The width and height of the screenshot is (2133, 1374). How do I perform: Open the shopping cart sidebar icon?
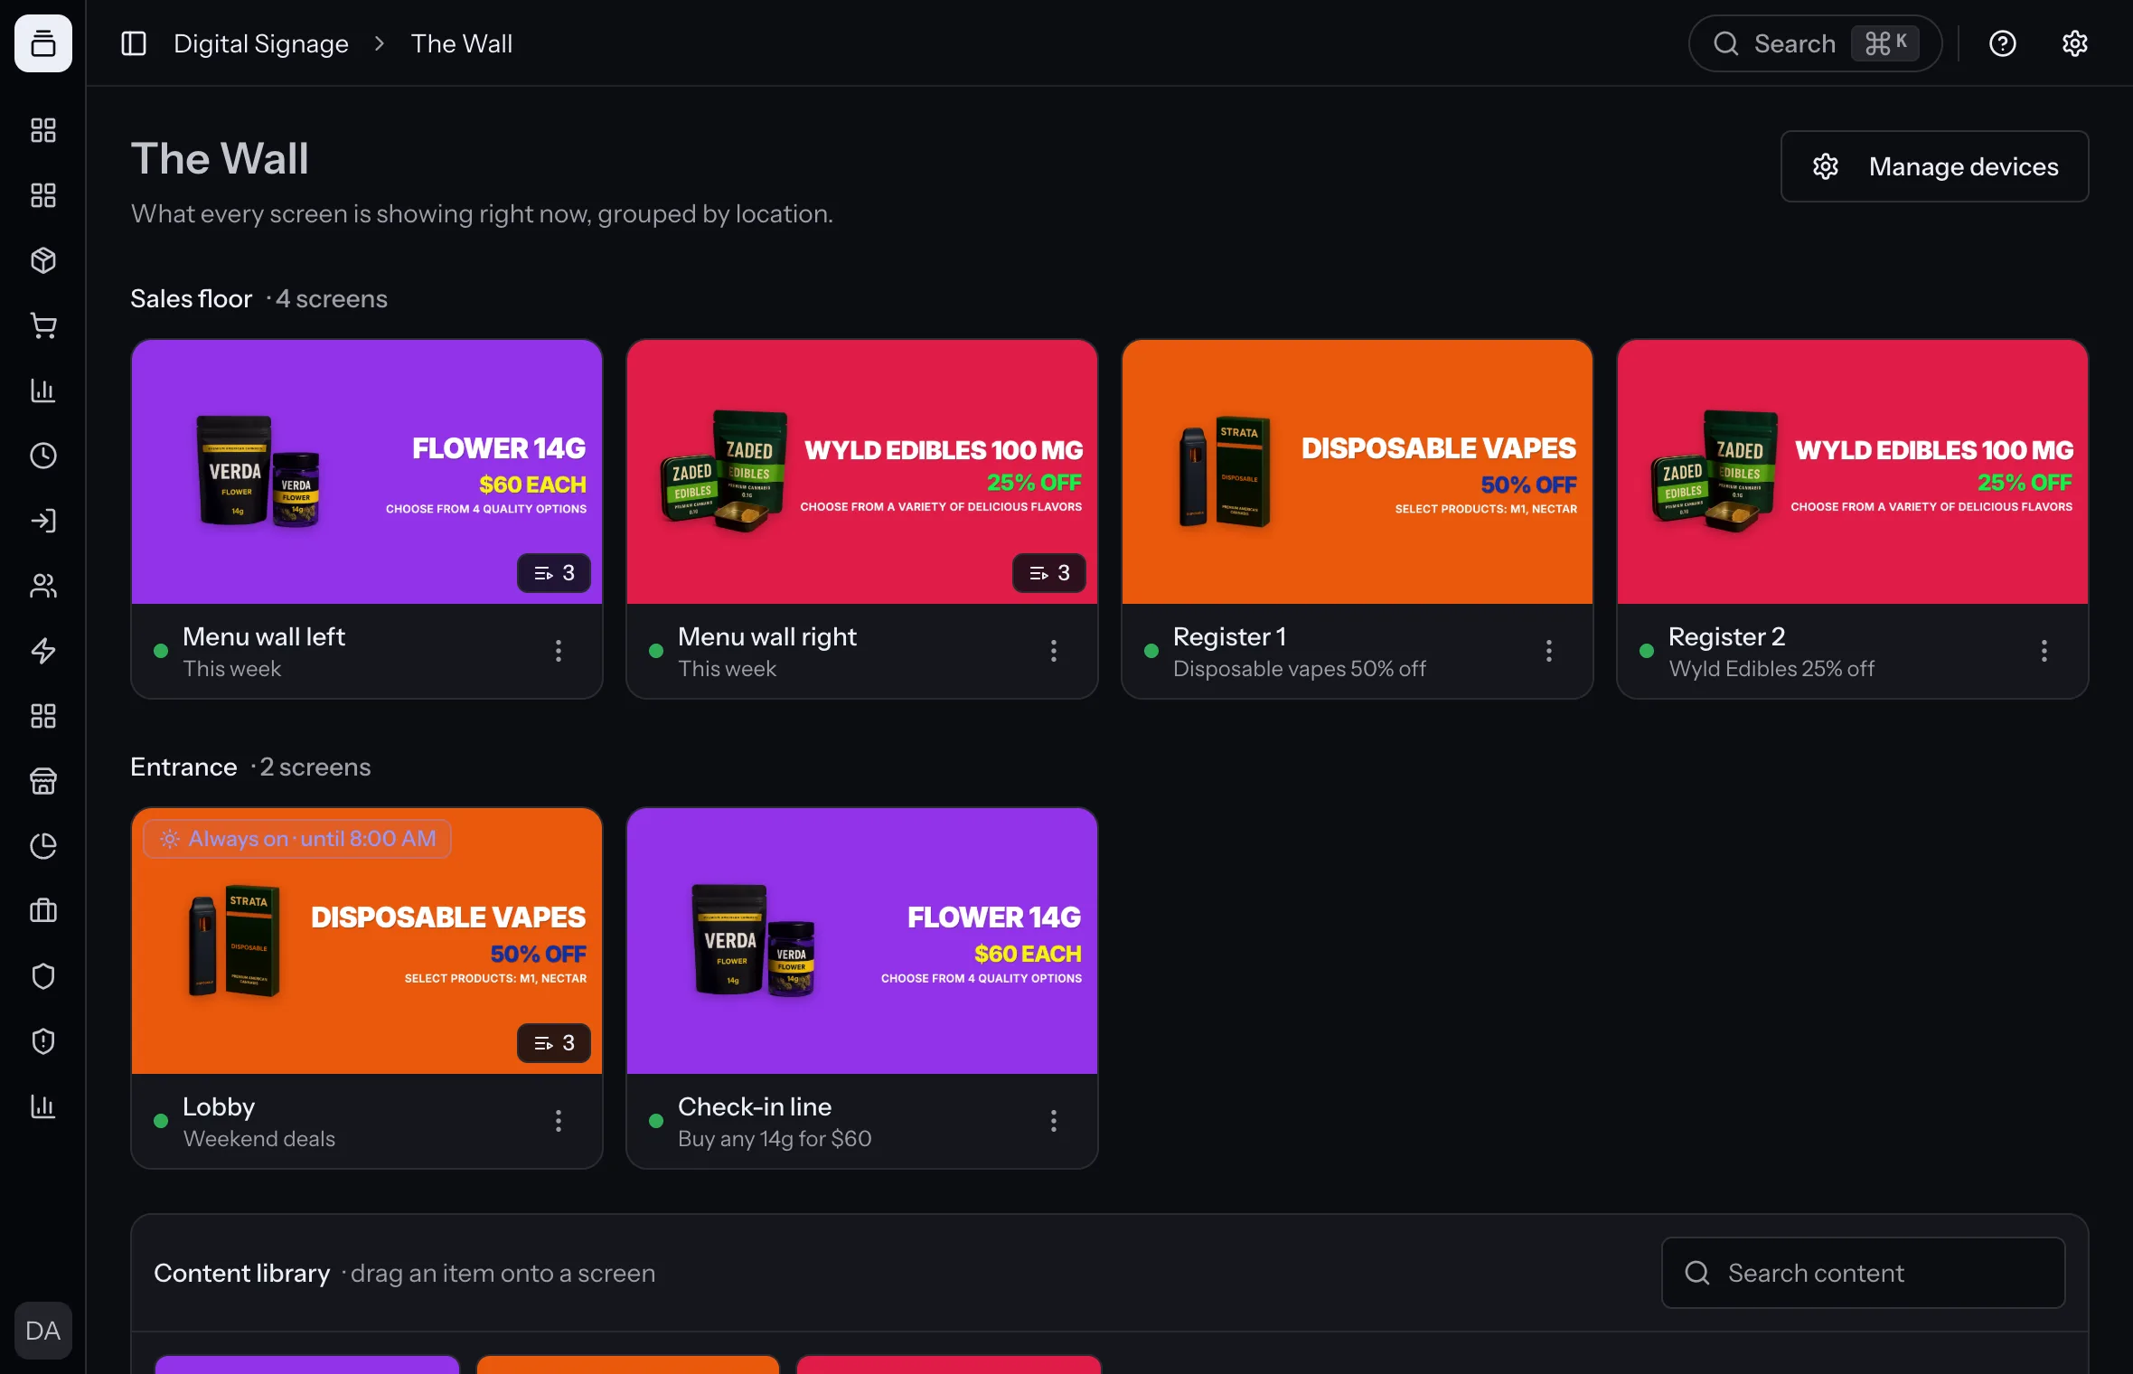[x=43, y=325]
